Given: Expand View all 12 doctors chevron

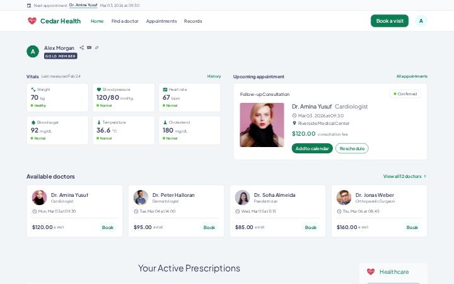Looking at the screenshot, I should pos(425,176).
